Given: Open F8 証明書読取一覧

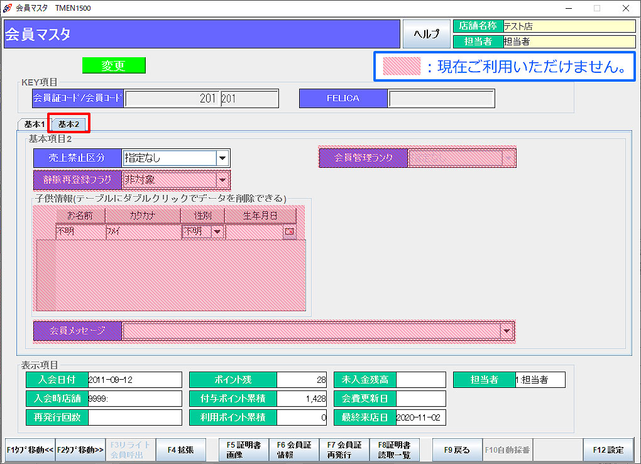Looking at the screenshot, I should point(395,450).
